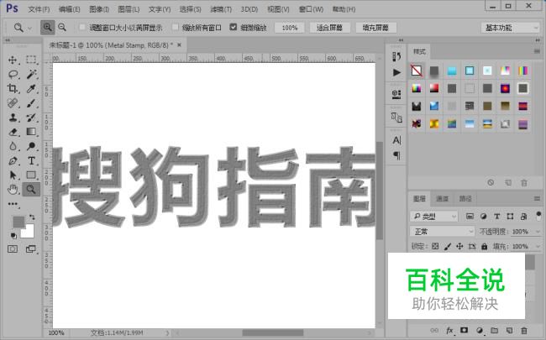
Task: Select the Eyedropper tool
Action: click(31, 88)
